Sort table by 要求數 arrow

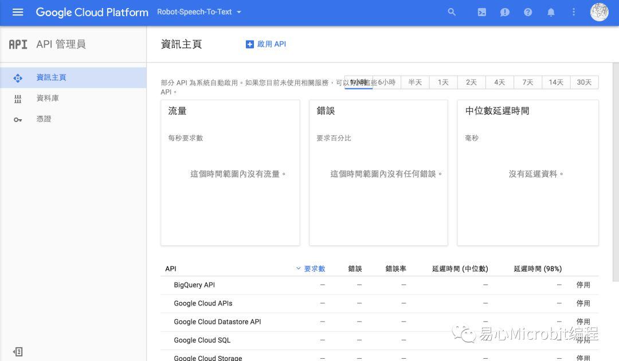coord(299,268)
